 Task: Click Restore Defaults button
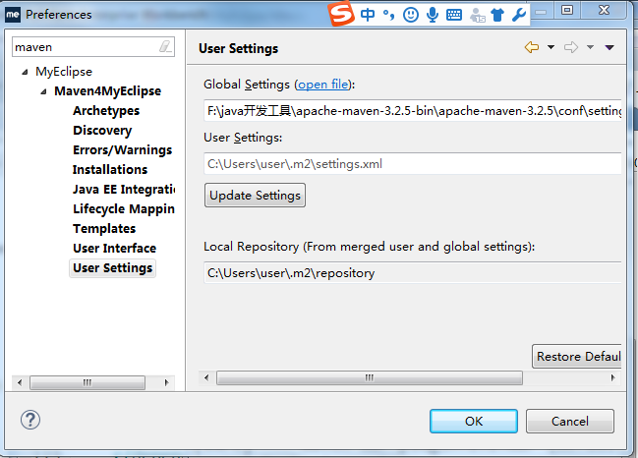(x=577, y=357)
